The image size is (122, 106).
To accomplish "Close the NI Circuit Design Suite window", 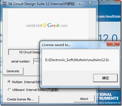I will click(x=90, y=3).
